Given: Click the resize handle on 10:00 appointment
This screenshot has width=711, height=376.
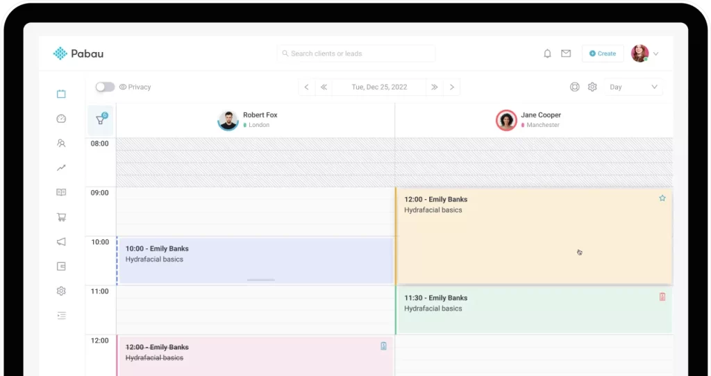Looking at the screenshot, I should (261, 280).
